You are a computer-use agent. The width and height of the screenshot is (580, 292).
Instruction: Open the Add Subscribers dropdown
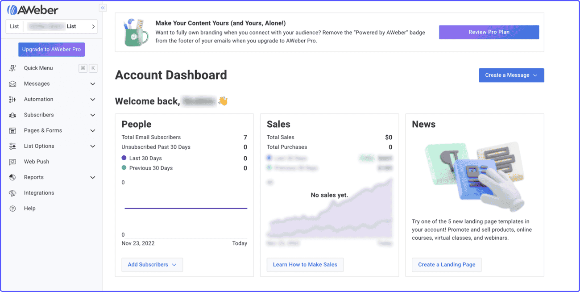pos(152,265)
